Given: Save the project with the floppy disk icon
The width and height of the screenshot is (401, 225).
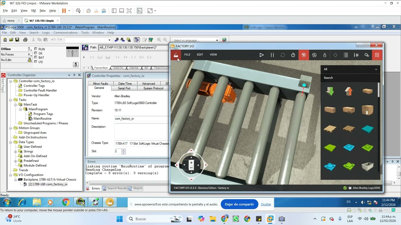Looking at the screenshot, I should (17, 40).
